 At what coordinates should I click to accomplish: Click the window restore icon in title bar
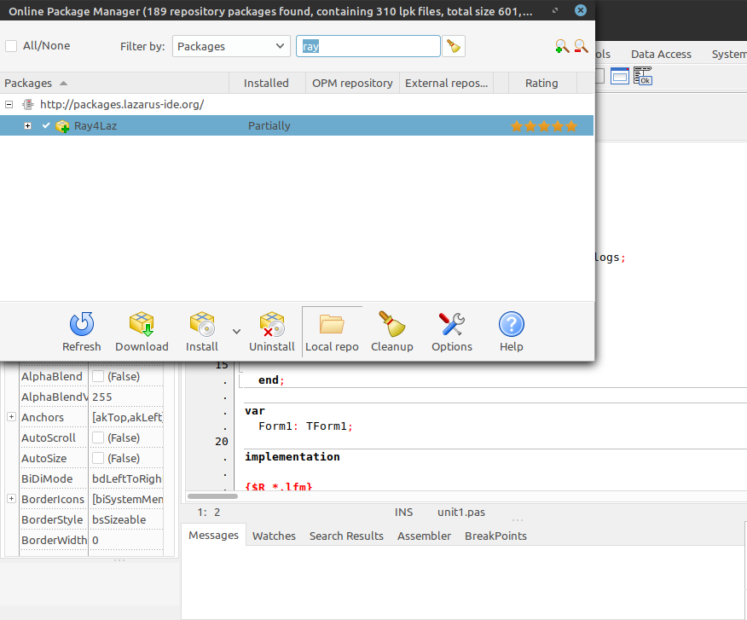(555, 10)
